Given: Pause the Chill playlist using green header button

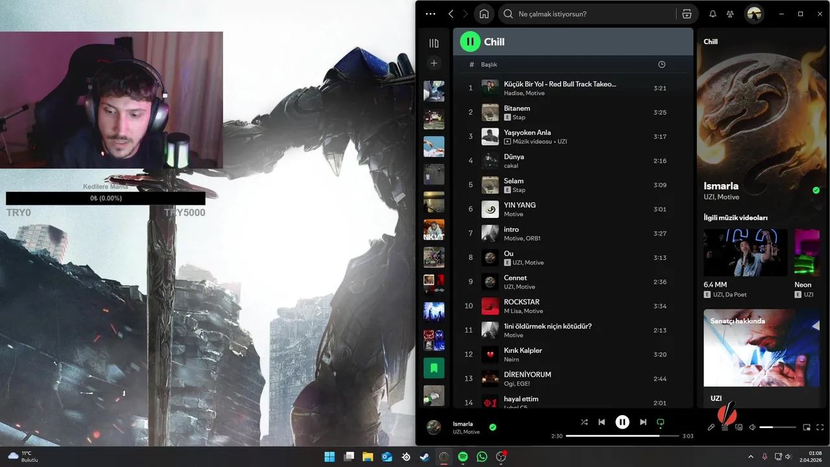Looking at the screenshot, I should [470, 42].
